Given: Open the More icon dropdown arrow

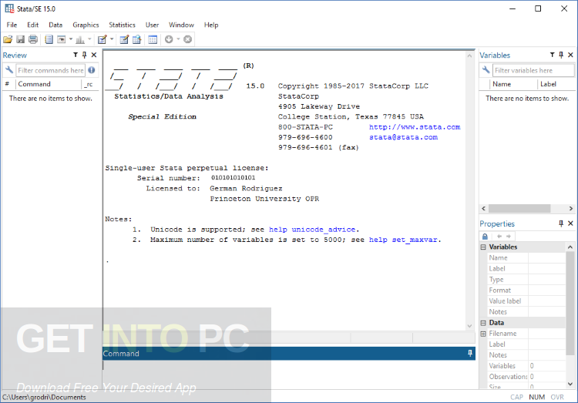Looking at the screenshot, I should coord(179,39).
